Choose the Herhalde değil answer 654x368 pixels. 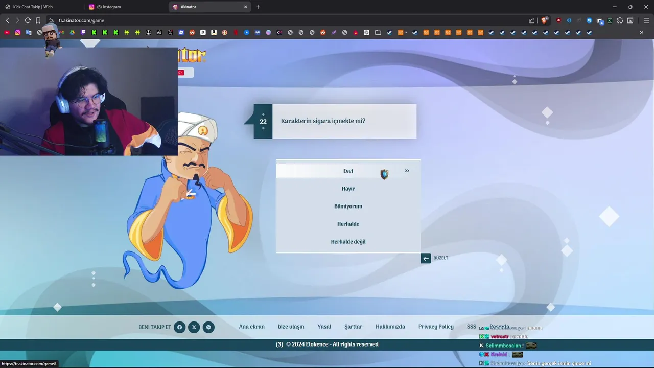[348, 242]
